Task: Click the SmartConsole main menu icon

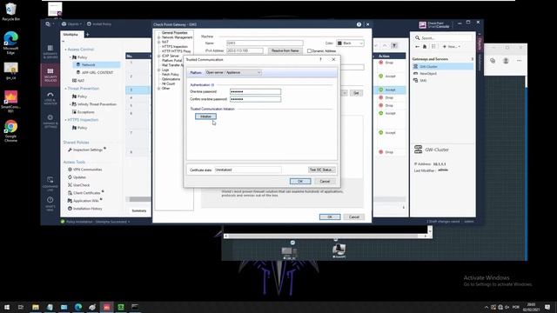Action: (x=49, y=24)
